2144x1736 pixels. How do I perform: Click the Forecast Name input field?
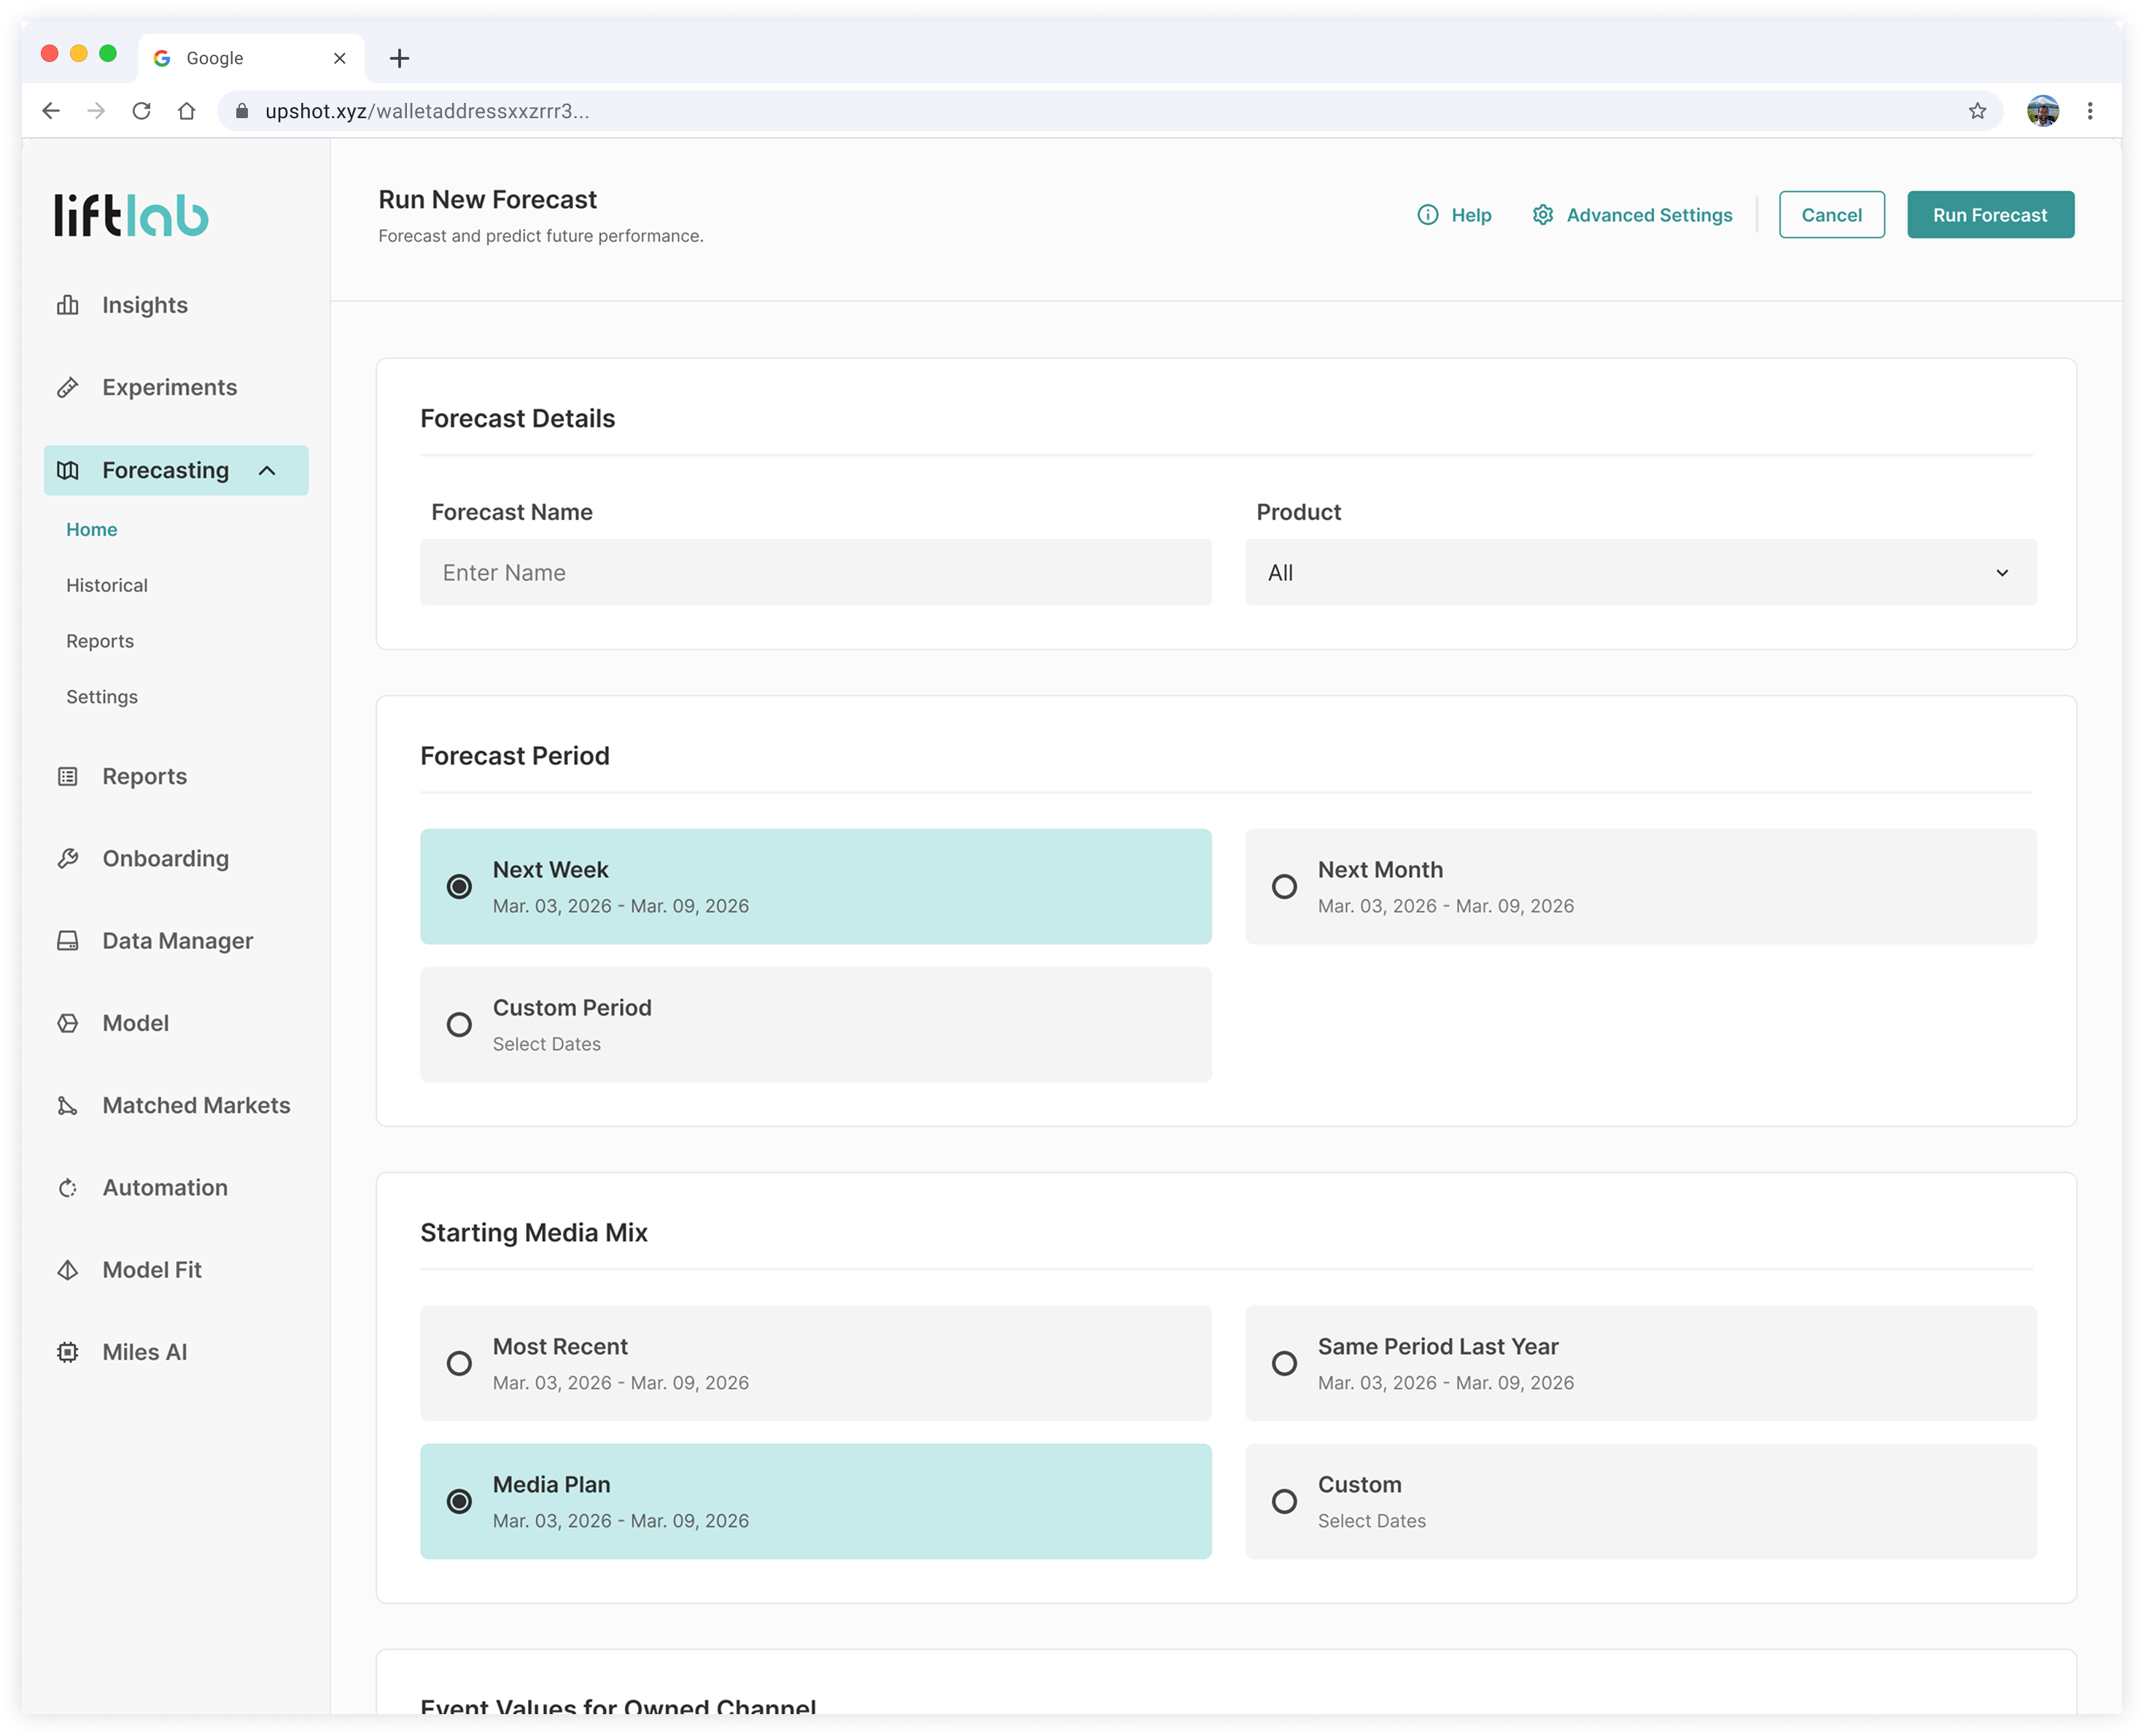click(x=815, y=573)
